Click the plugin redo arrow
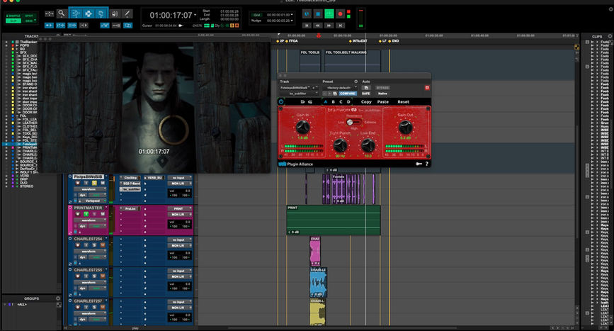 coord(309,102)
